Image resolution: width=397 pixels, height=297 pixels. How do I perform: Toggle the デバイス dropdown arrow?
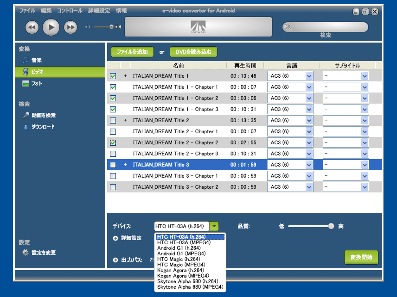click(x=214, y=226)
